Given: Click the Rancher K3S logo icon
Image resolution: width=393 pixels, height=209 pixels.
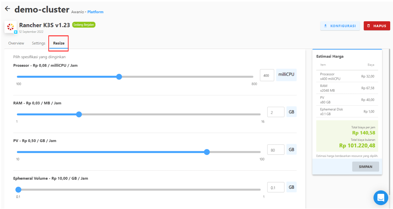Looking at the screenshot, I should [x=11, y=27].
